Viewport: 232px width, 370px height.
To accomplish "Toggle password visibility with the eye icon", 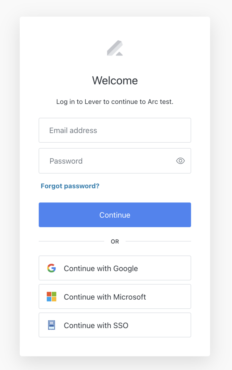I will (x=180, y=161).
